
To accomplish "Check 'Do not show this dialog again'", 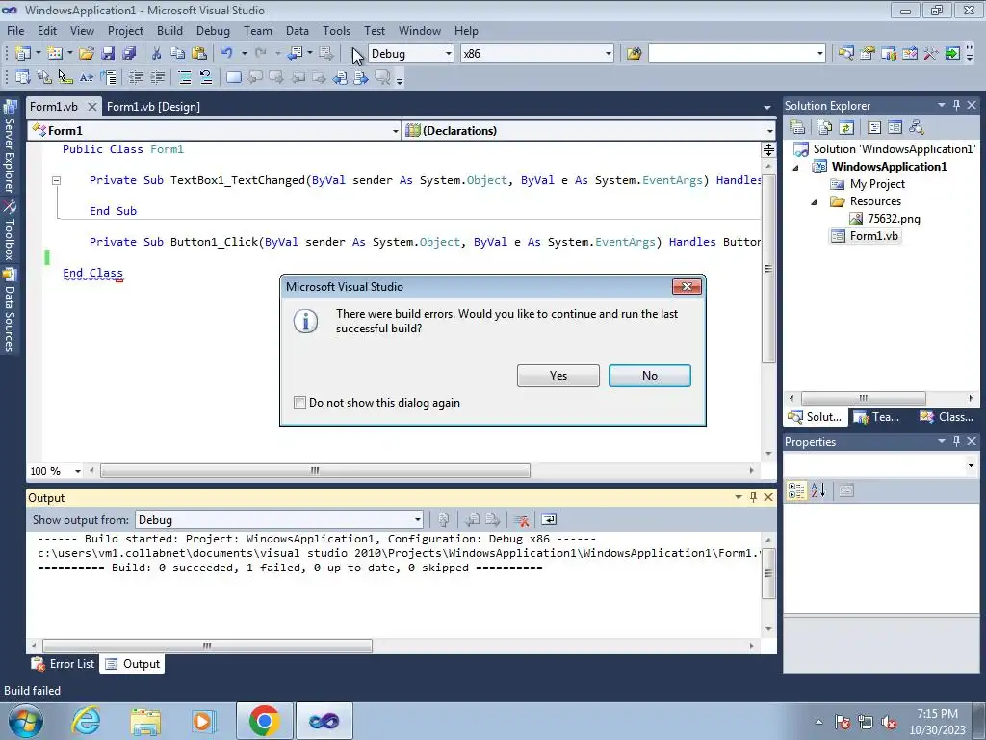I will pos(300,403).
